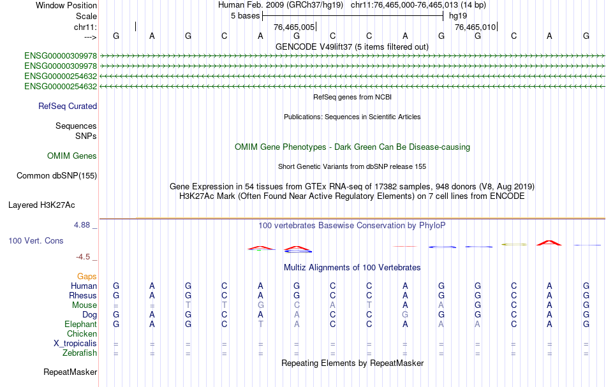Click the 5 bases scale text
The height and width of the screenshot is (387, 606).
click(246, 16)
